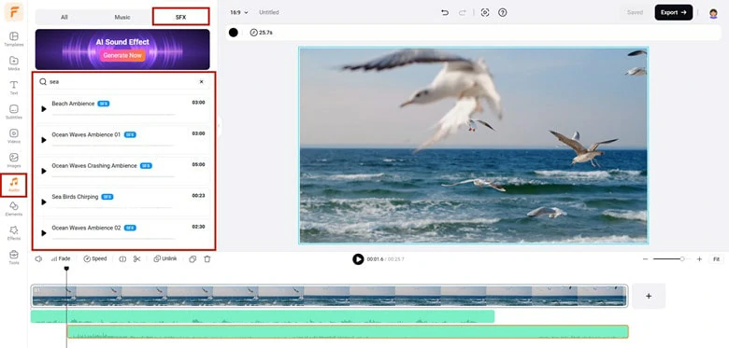Click the volume speaker icon above timeline

(x=38, y=259)
